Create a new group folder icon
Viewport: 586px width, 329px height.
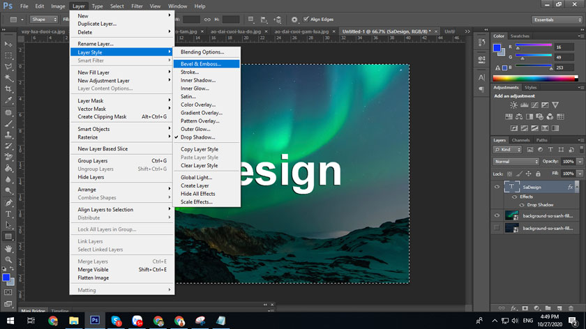(x=548, y=308)
